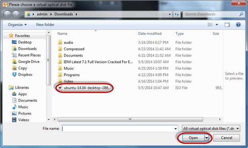This screenshot has height=148, width=248.
Task: Click the Apps library icon
Action: [x=14, y=94]
